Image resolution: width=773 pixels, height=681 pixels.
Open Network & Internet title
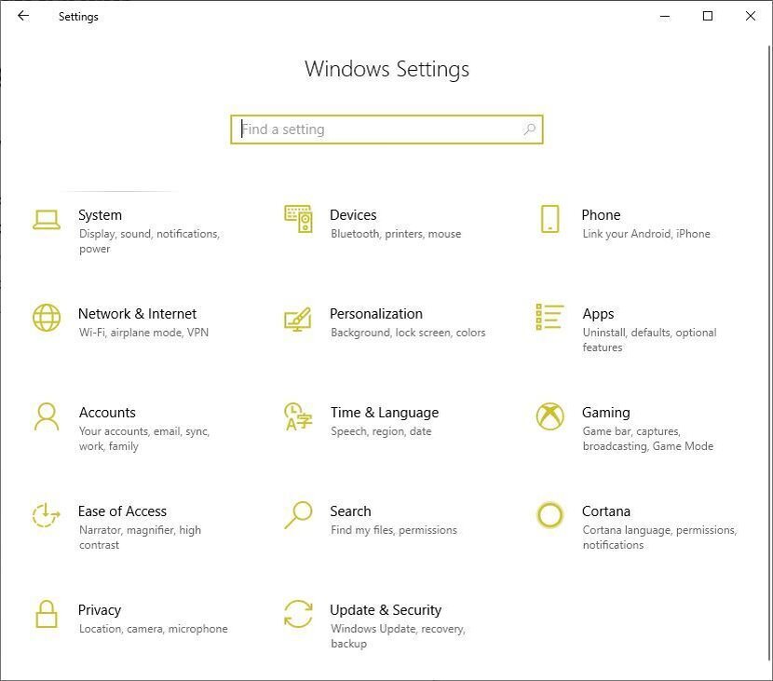(x=137, y=314)
